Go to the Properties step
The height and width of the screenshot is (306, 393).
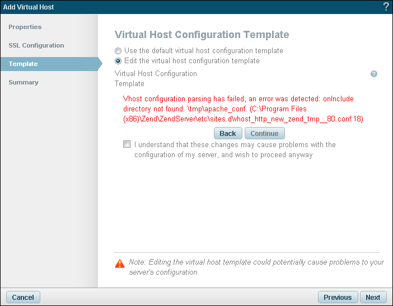25,27
